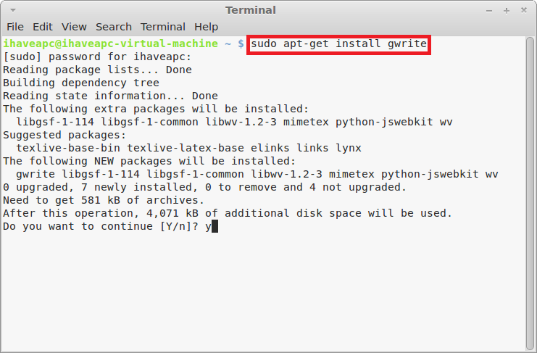This screenshot has width=537, height=353.
Task: Click the highlighted sudo apt-get install gwrite command
Action: pyautogui.click(x=338, y=43)
